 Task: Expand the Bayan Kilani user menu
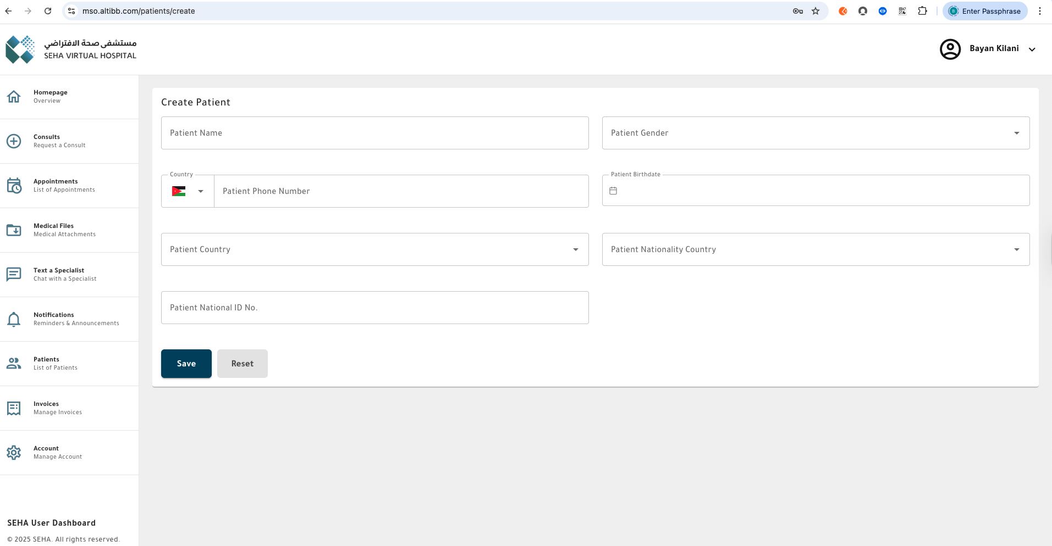tap(1032, 49)
